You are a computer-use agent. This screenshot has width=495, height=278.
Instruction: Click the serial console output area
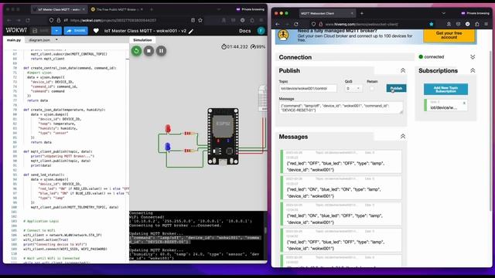(196, 236)
